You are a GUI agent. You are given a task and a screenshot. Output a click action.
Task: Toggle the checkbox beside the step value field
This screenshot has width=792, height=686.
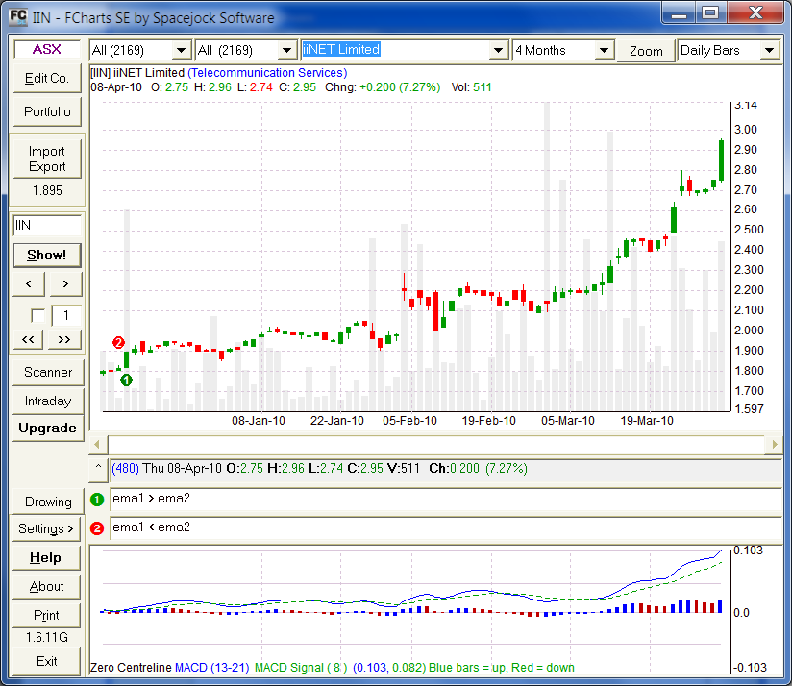click(37, 316)
